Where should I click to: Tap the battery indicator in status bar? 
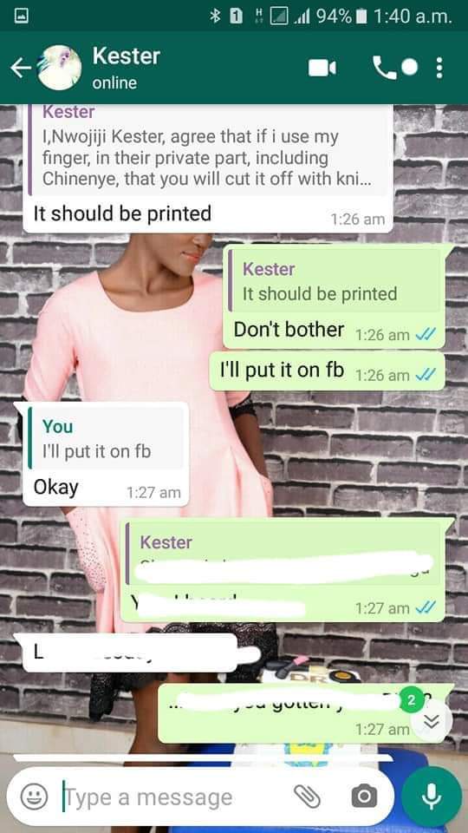(x=361, y=17)
